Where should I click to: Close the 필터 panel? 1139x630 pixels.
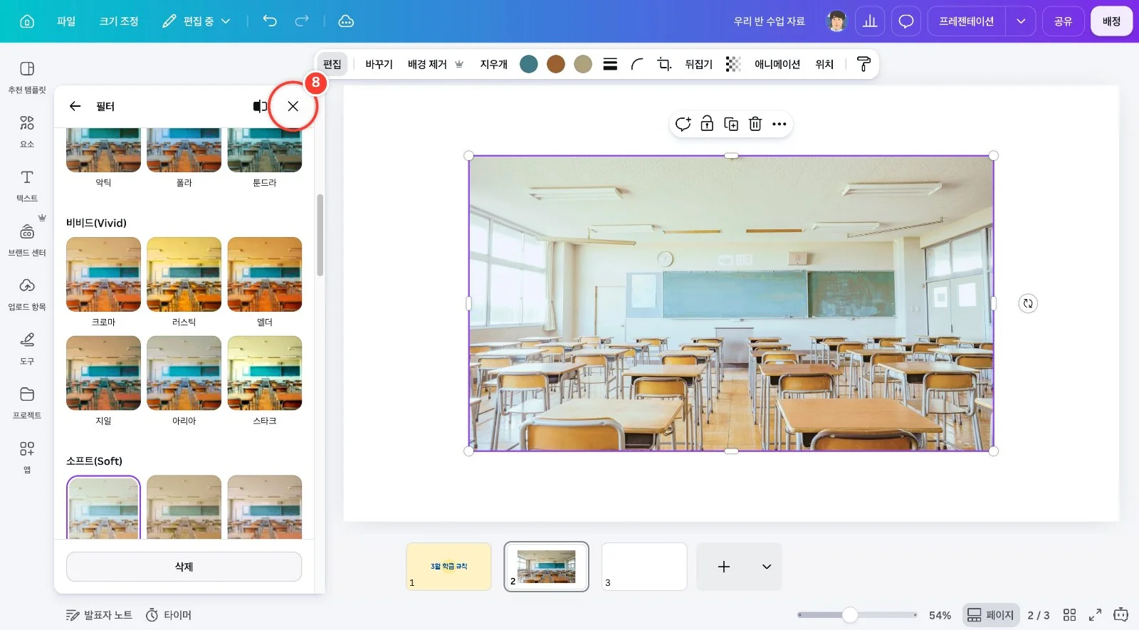pyautogui.click(x=293, y=106)
